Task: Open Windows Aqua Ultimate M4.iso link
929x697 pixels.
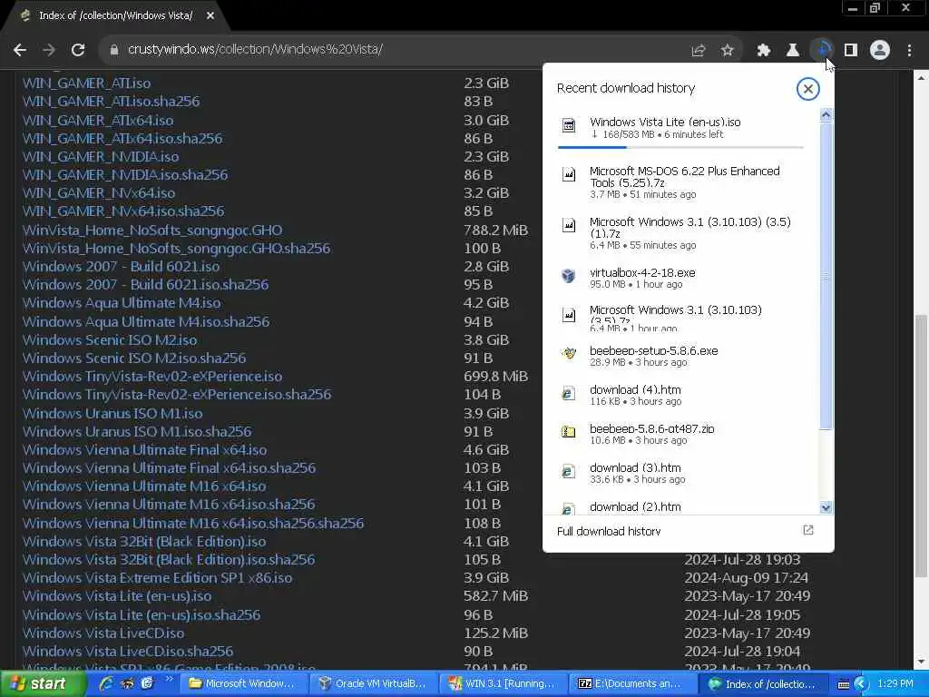Action: click(x=122, y=303)
